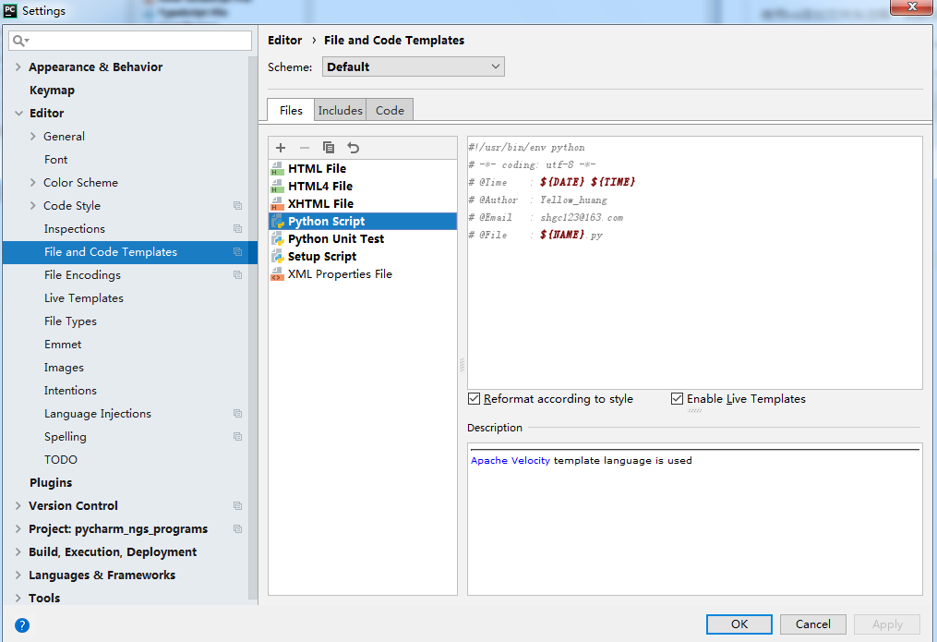Click the XHTML File template icon
This screenshot has height=642, width=937.
click(277, 204)
